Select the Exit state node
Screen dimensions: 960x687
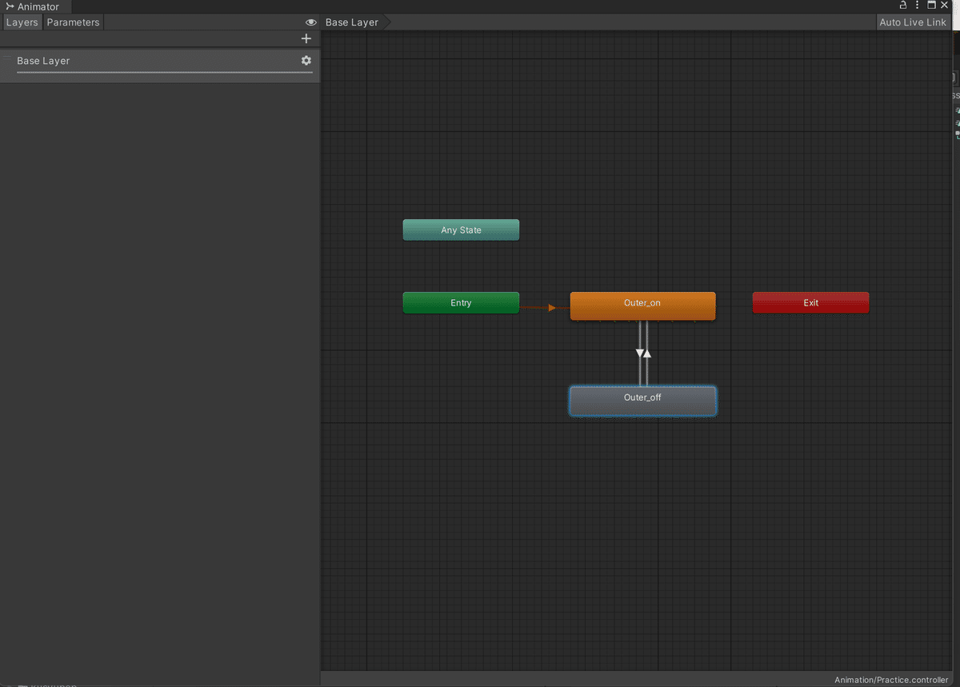pyautogui.click(x=810, y=302)
